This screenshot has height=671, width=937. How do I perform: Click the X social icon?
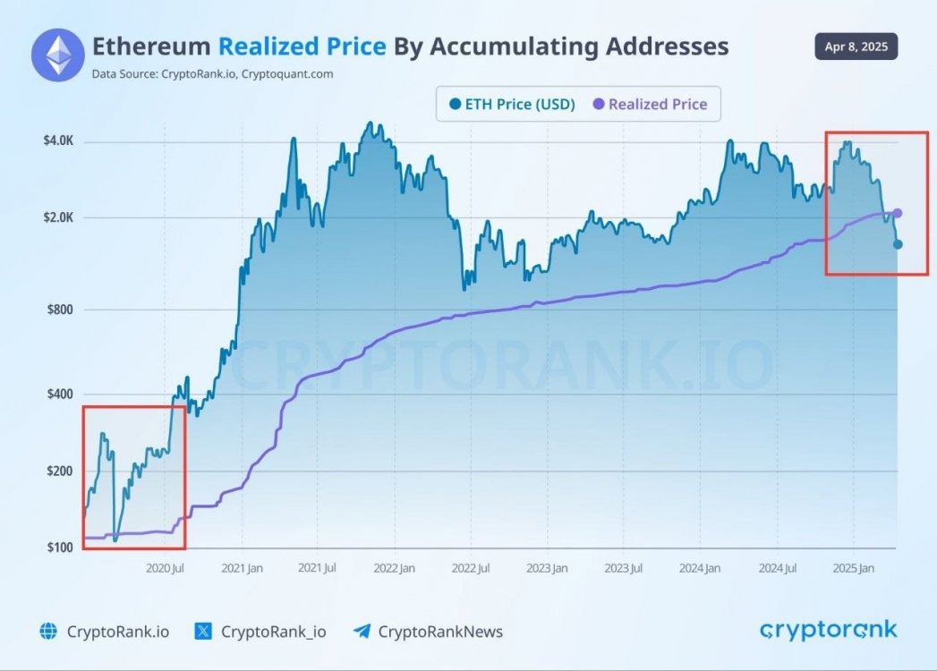(x=203, y=632)
